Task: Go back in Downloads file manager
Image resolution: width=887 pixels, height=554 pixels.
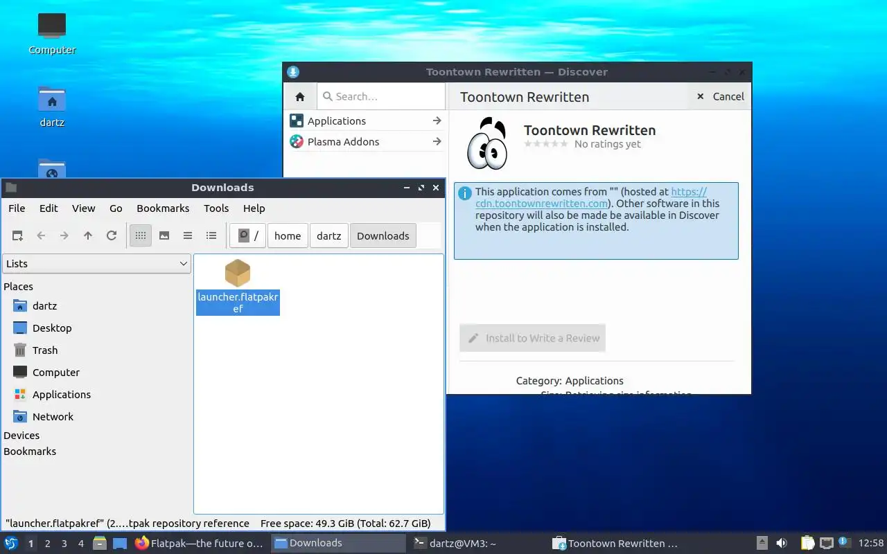Action: (x=41, y=235)
